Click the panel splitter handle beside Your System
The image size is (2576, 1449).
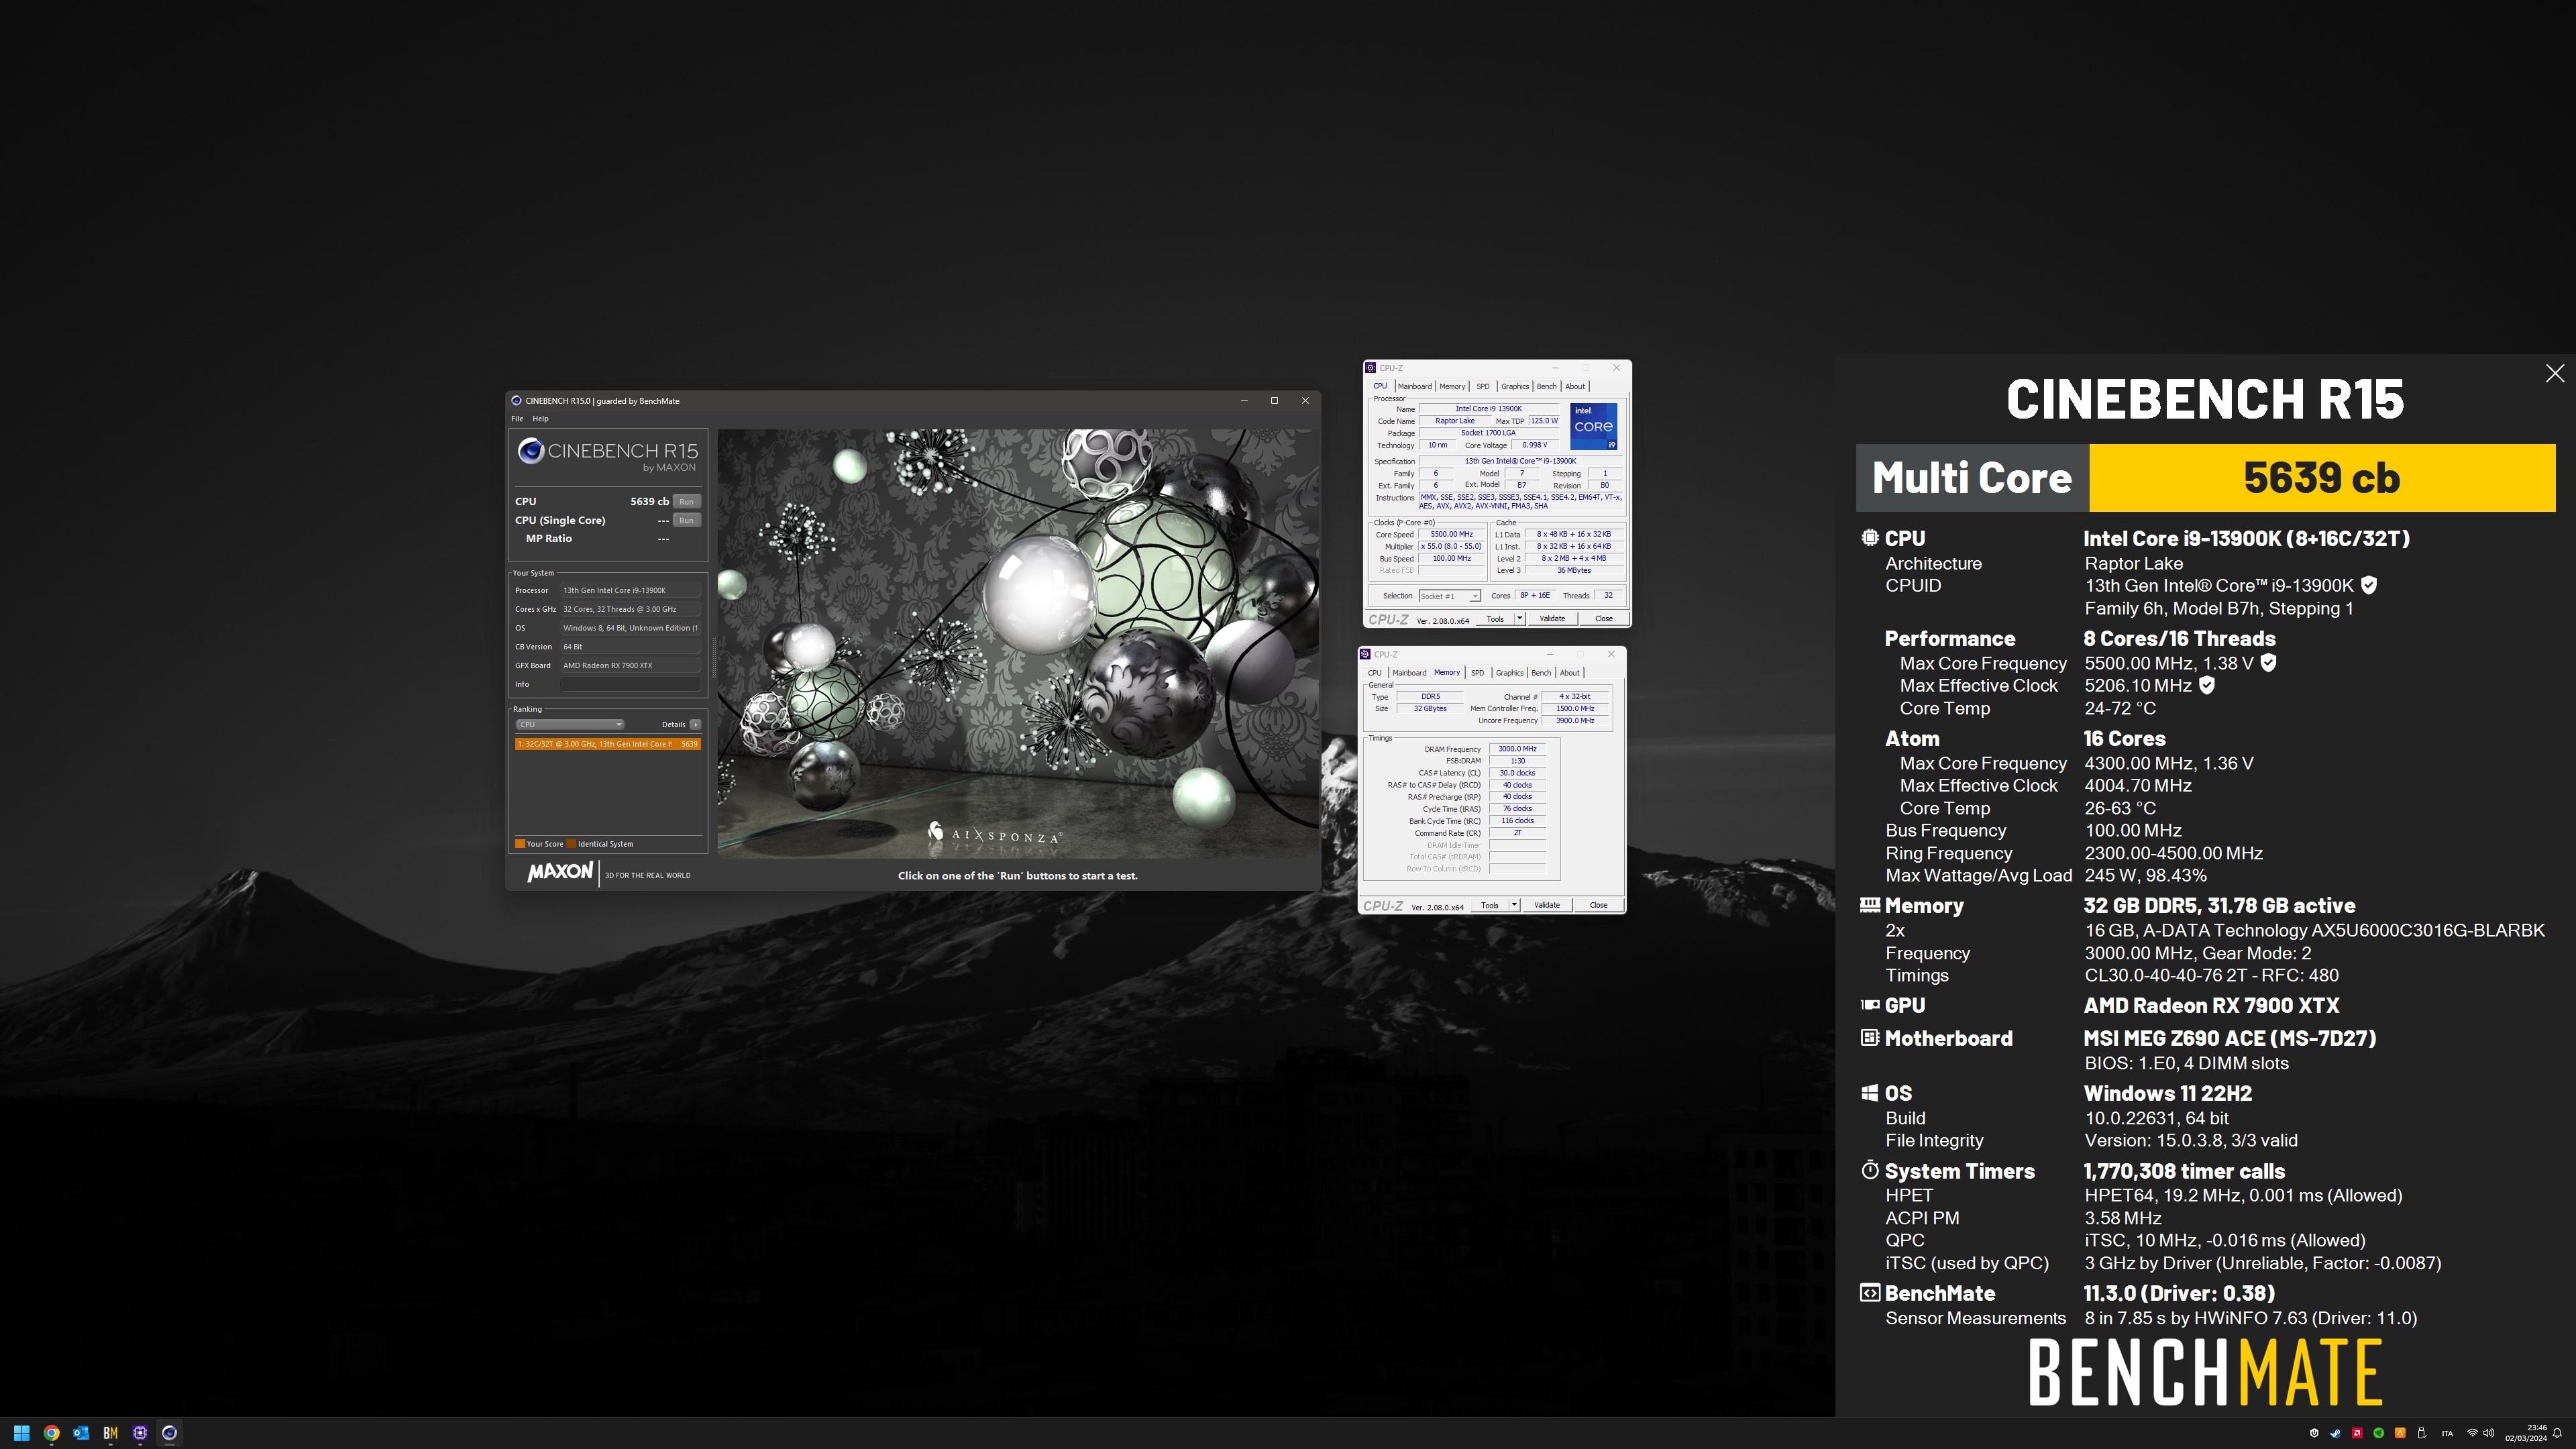[713, 658]
